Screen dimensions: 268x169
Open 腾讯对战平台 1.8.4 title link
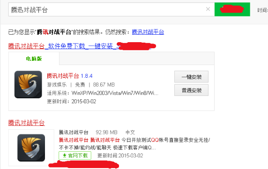click(69, 76)
